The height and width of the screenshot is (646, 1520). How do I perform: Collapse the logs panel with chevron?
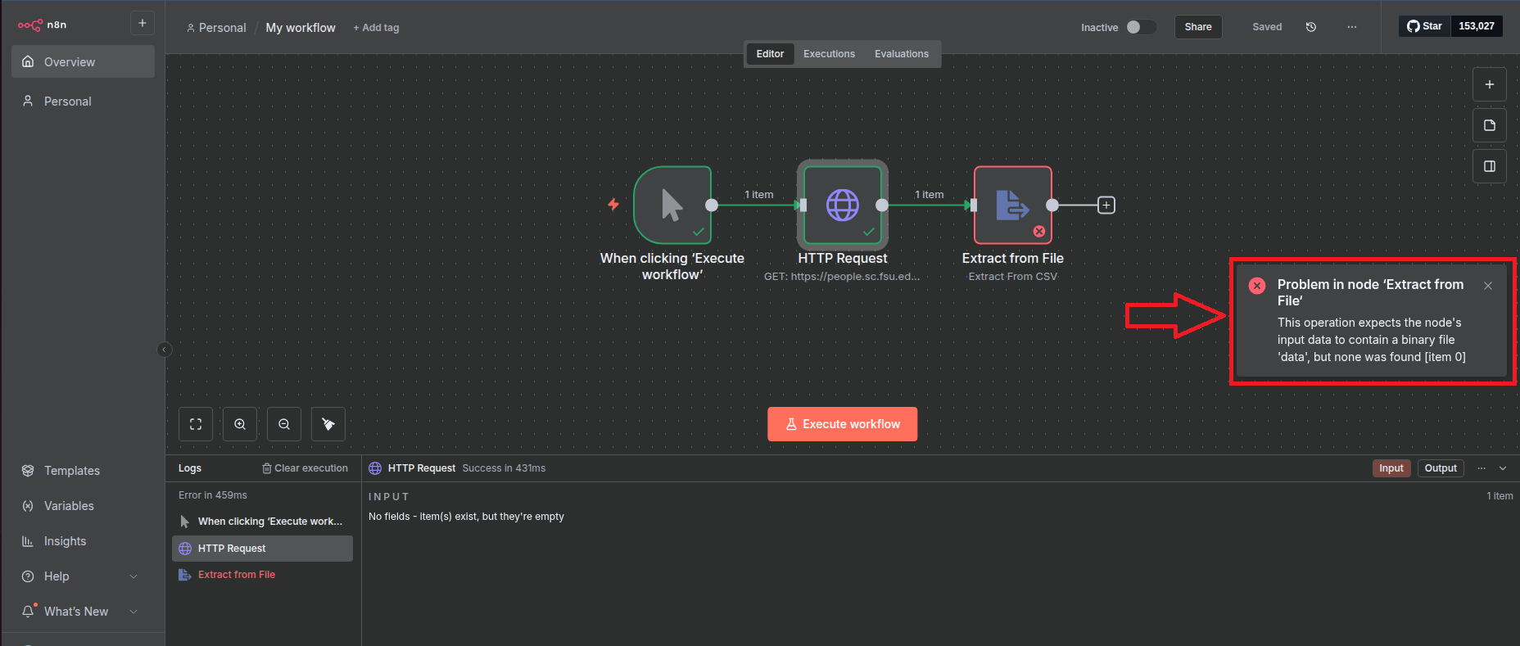point(1503,468)
